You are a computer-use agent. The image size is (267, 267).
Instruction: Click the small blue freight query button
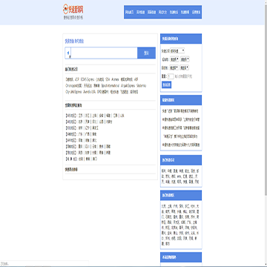pyautogui.click(x=166, y=85)
